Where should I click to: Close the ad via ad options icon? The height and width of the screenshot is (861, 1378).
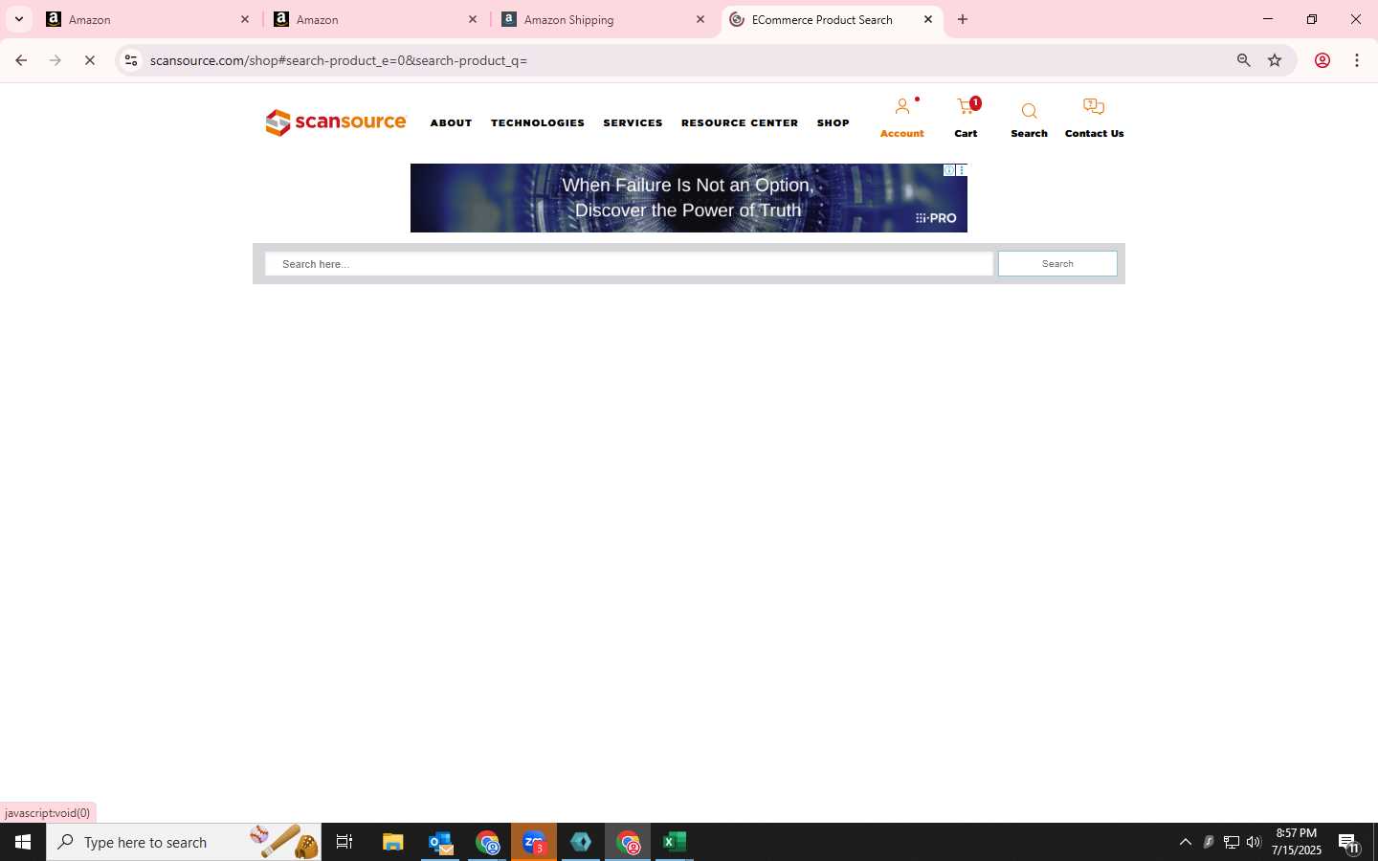click(961, 170)
